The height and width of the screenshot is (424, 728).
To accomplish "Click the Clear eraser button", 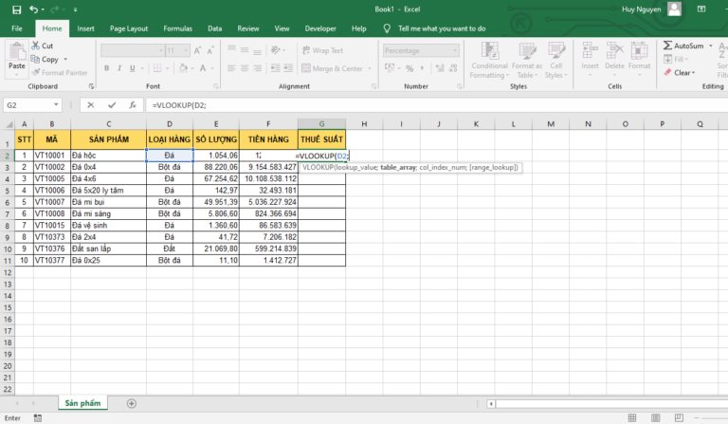I will click(667, 72).
